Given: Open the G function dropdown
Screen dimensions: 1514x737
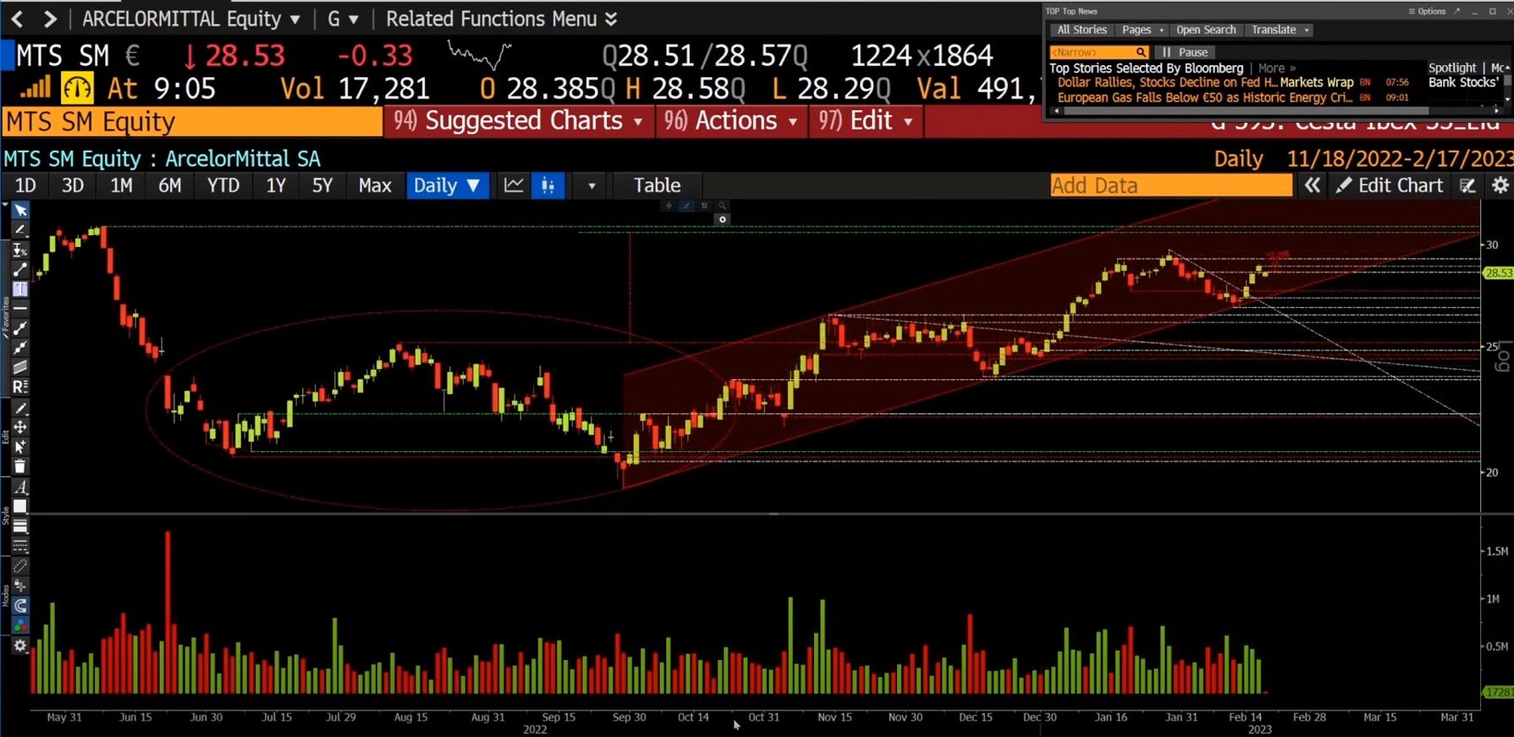Looking at the screenshot, I should pos(343,19).
